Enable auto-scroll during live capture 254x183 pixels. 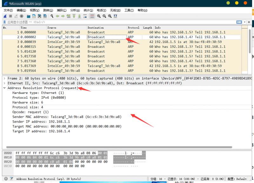85,16
